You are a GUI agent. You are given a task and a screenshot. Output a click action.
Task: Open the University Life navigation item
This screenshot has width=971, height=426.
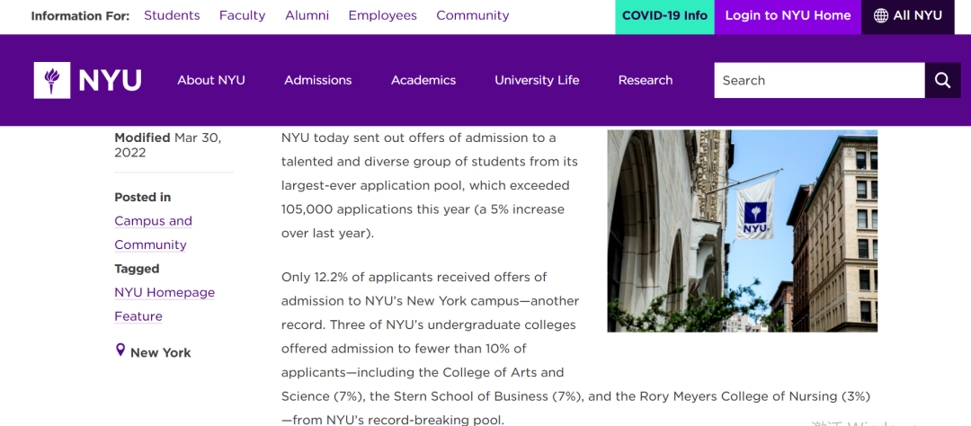(x=537, y=80)
